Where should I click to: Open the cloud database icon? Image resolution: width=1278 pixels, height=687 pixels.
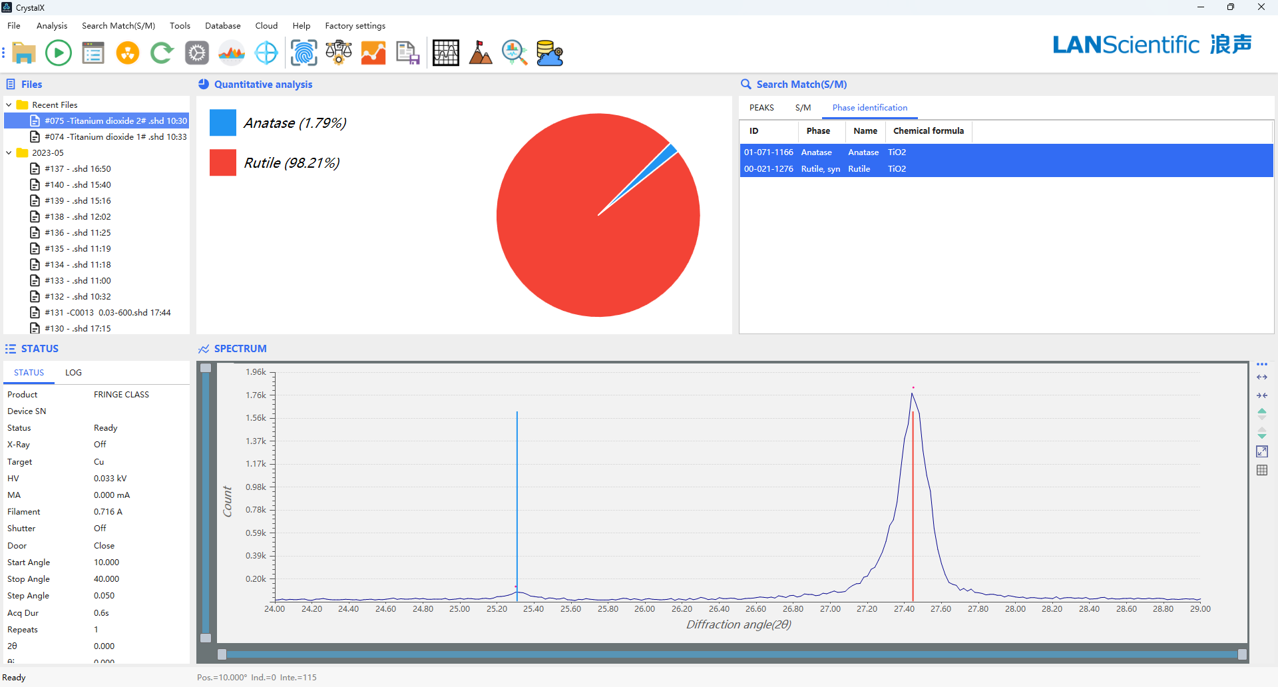[550, 53]
